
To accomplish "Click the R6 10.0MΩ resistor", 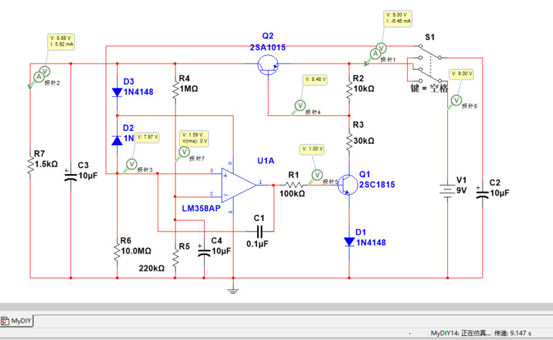I will coord(117,250).
